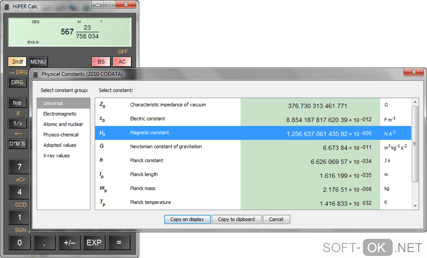The image size is (427, 258).
Task: Click value 6.673 84 × 10 -011
Action: coord(347,148)
